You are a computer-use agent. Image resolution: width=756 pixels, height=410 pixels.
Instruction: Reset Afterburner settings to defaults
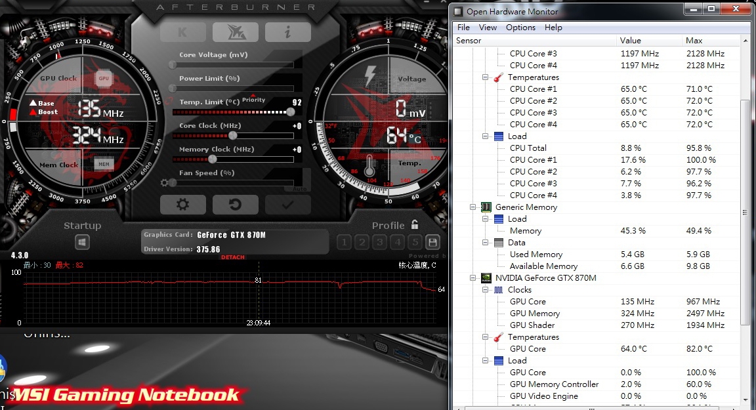[x=236, y=205]
